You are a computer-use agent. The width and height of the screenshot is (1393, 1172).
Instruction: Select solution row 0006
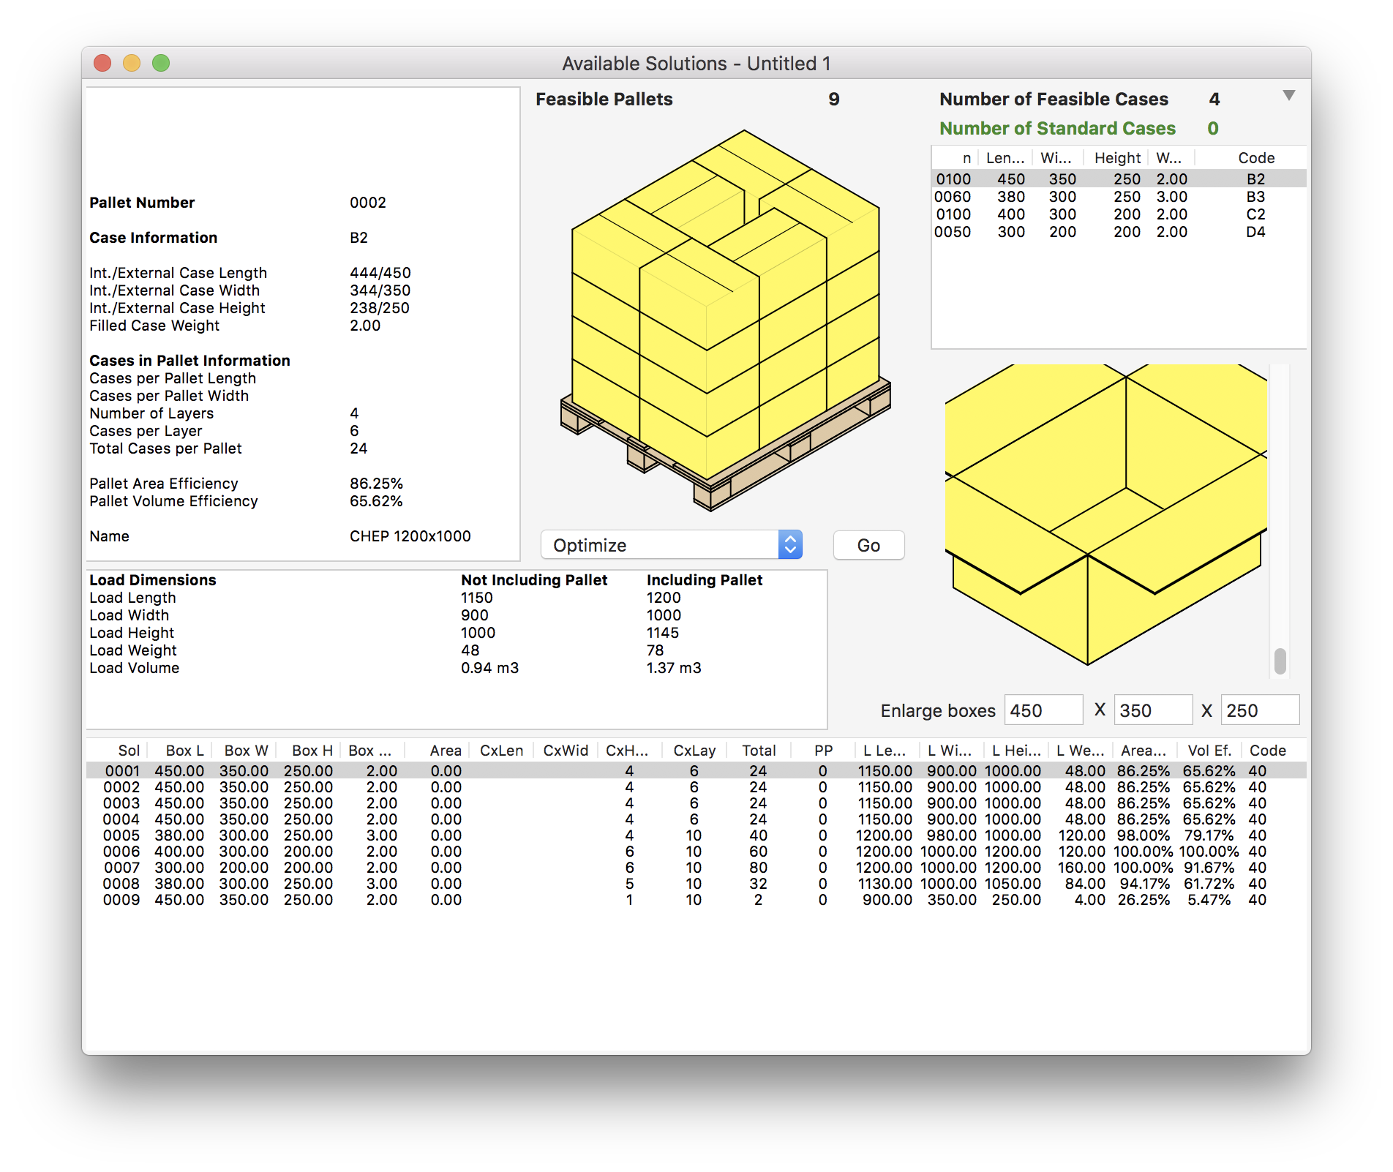tap(696, 852)
